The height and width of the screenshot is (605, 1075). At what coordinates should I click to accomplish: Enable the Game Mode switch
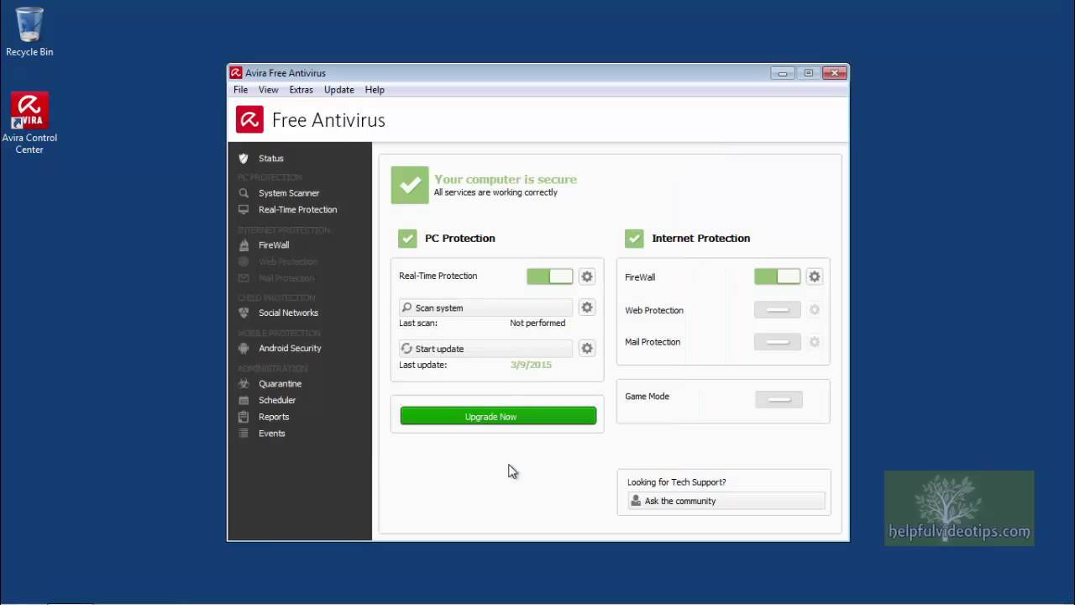(779, 399)
